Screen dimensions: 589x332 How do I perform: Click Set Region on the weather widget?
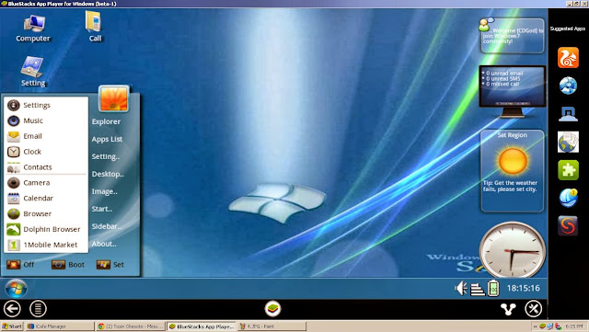coord(512,135)
